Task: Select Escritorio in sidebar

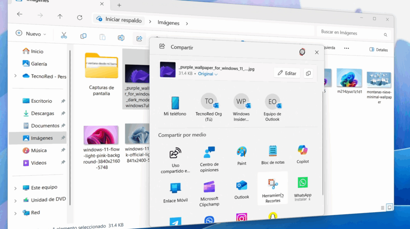Action: point(37,101)
